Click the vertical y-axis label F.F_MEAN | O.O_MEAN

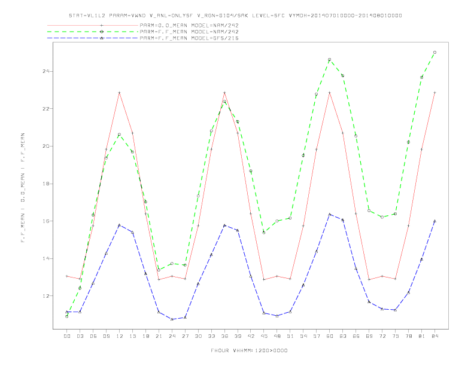(x=23, y=188)
